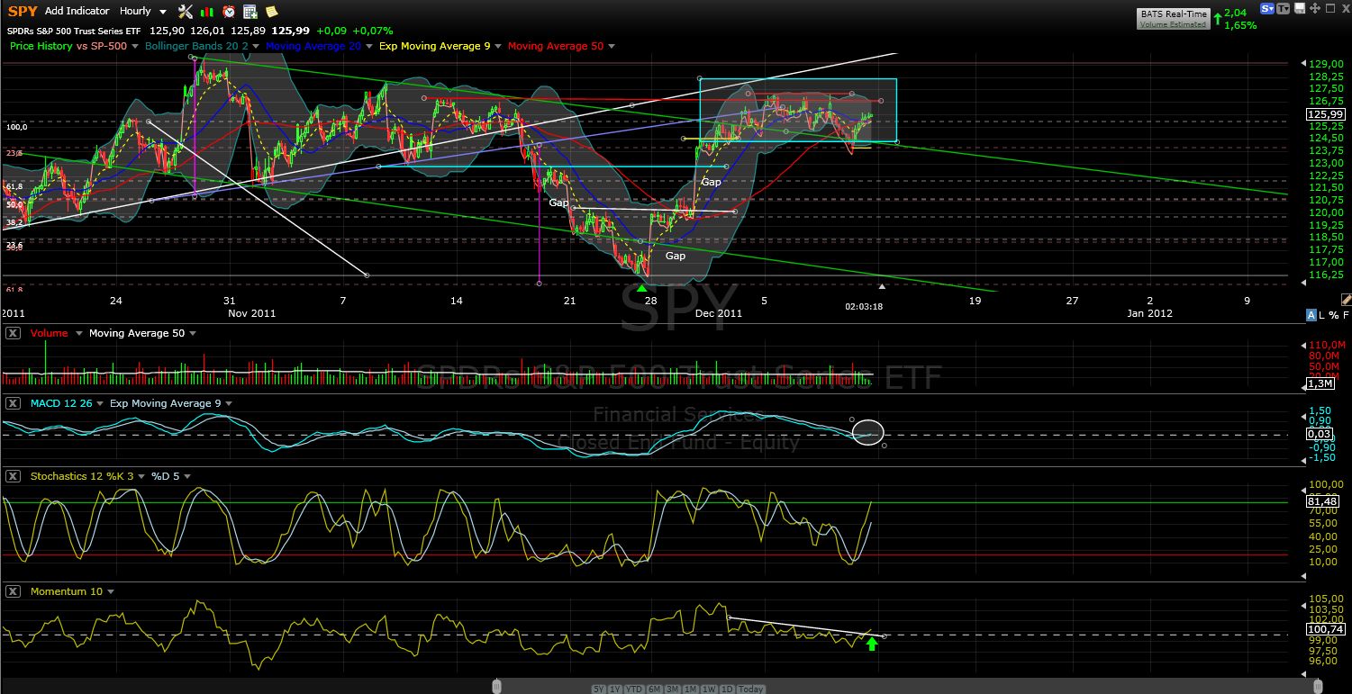The height and width of the screenshot is (694, 1352).
Task: Toggle the F scale button
Action: 1346,315
